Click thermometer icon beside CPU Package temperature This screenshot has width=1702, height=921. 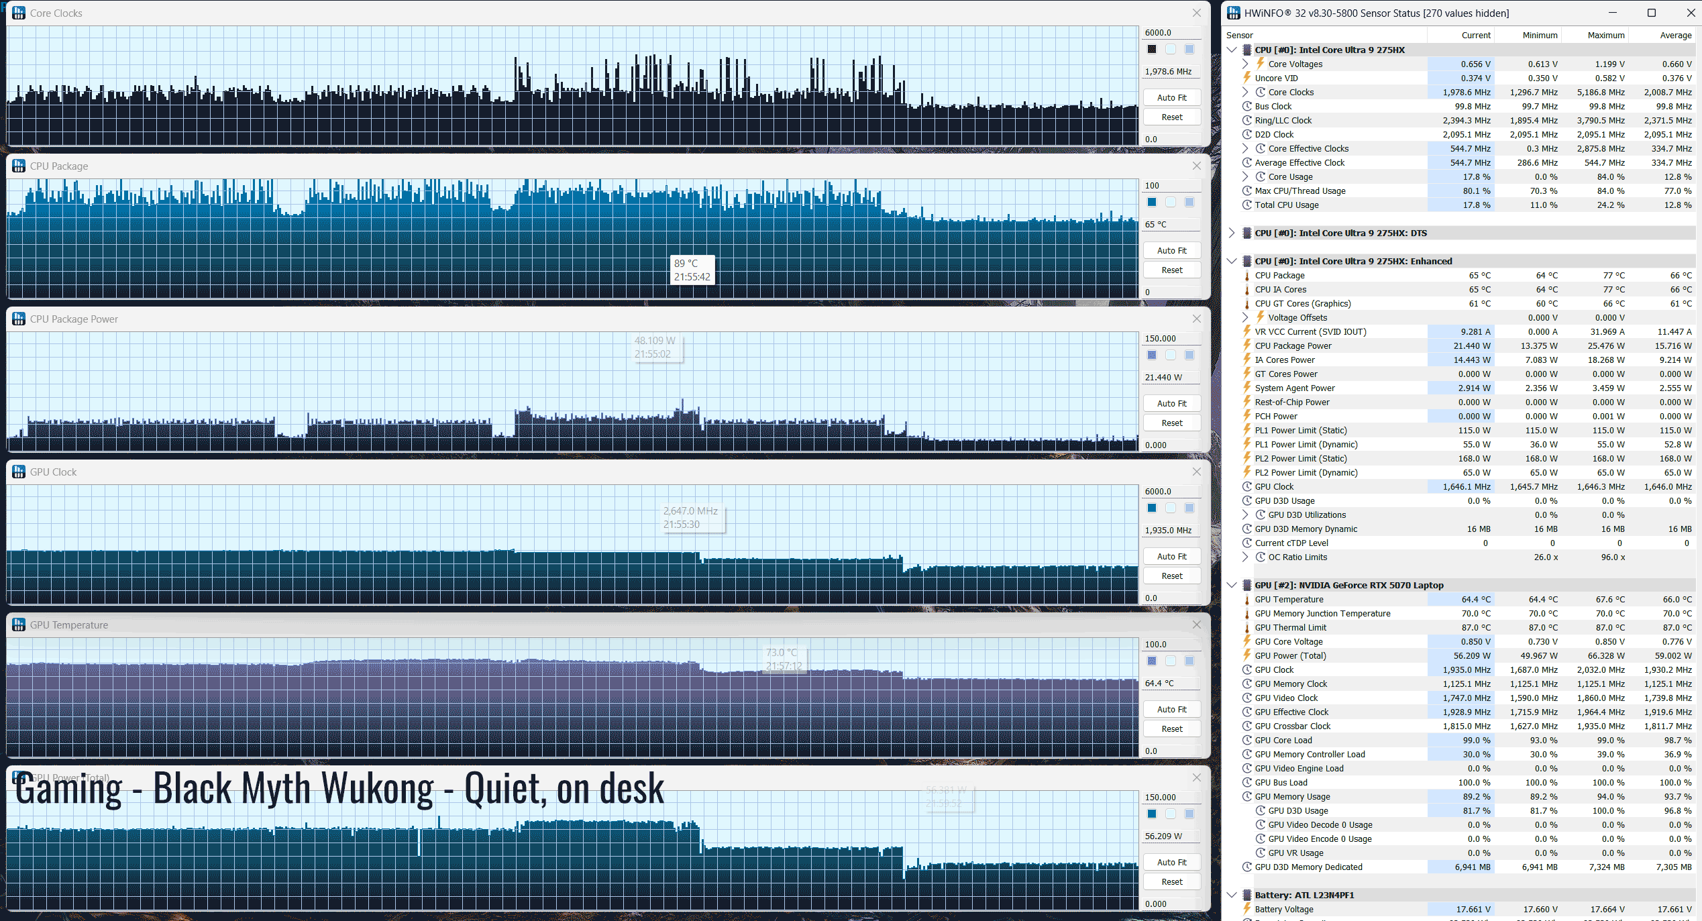point(1247,275)
